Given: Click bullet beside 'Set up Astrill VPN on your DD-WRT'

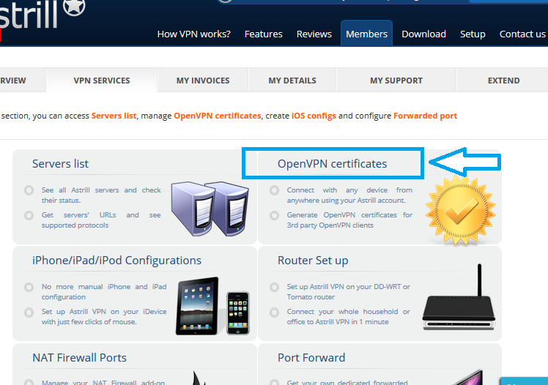Looking at the screenshot, I should coord(274,287).
